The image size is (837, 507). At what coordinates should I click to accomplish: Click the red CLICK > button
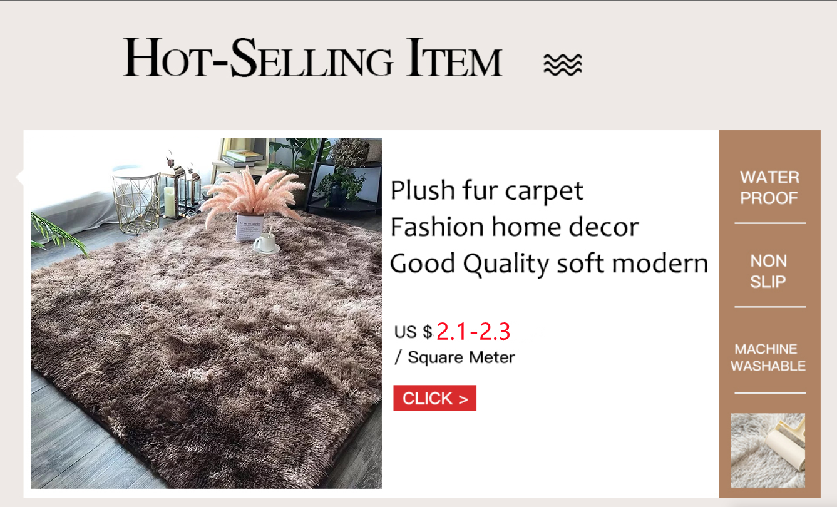point(434,398)
